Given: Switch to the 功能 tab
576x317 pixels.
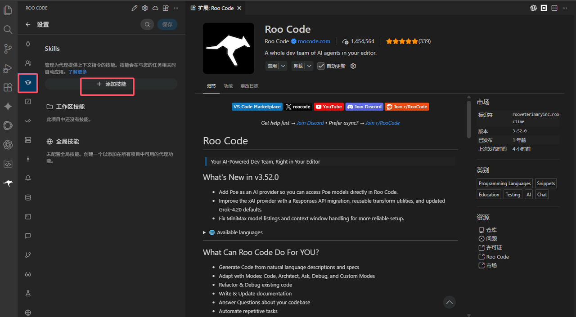Looking at the screenshot, I should tap(228, 86).
